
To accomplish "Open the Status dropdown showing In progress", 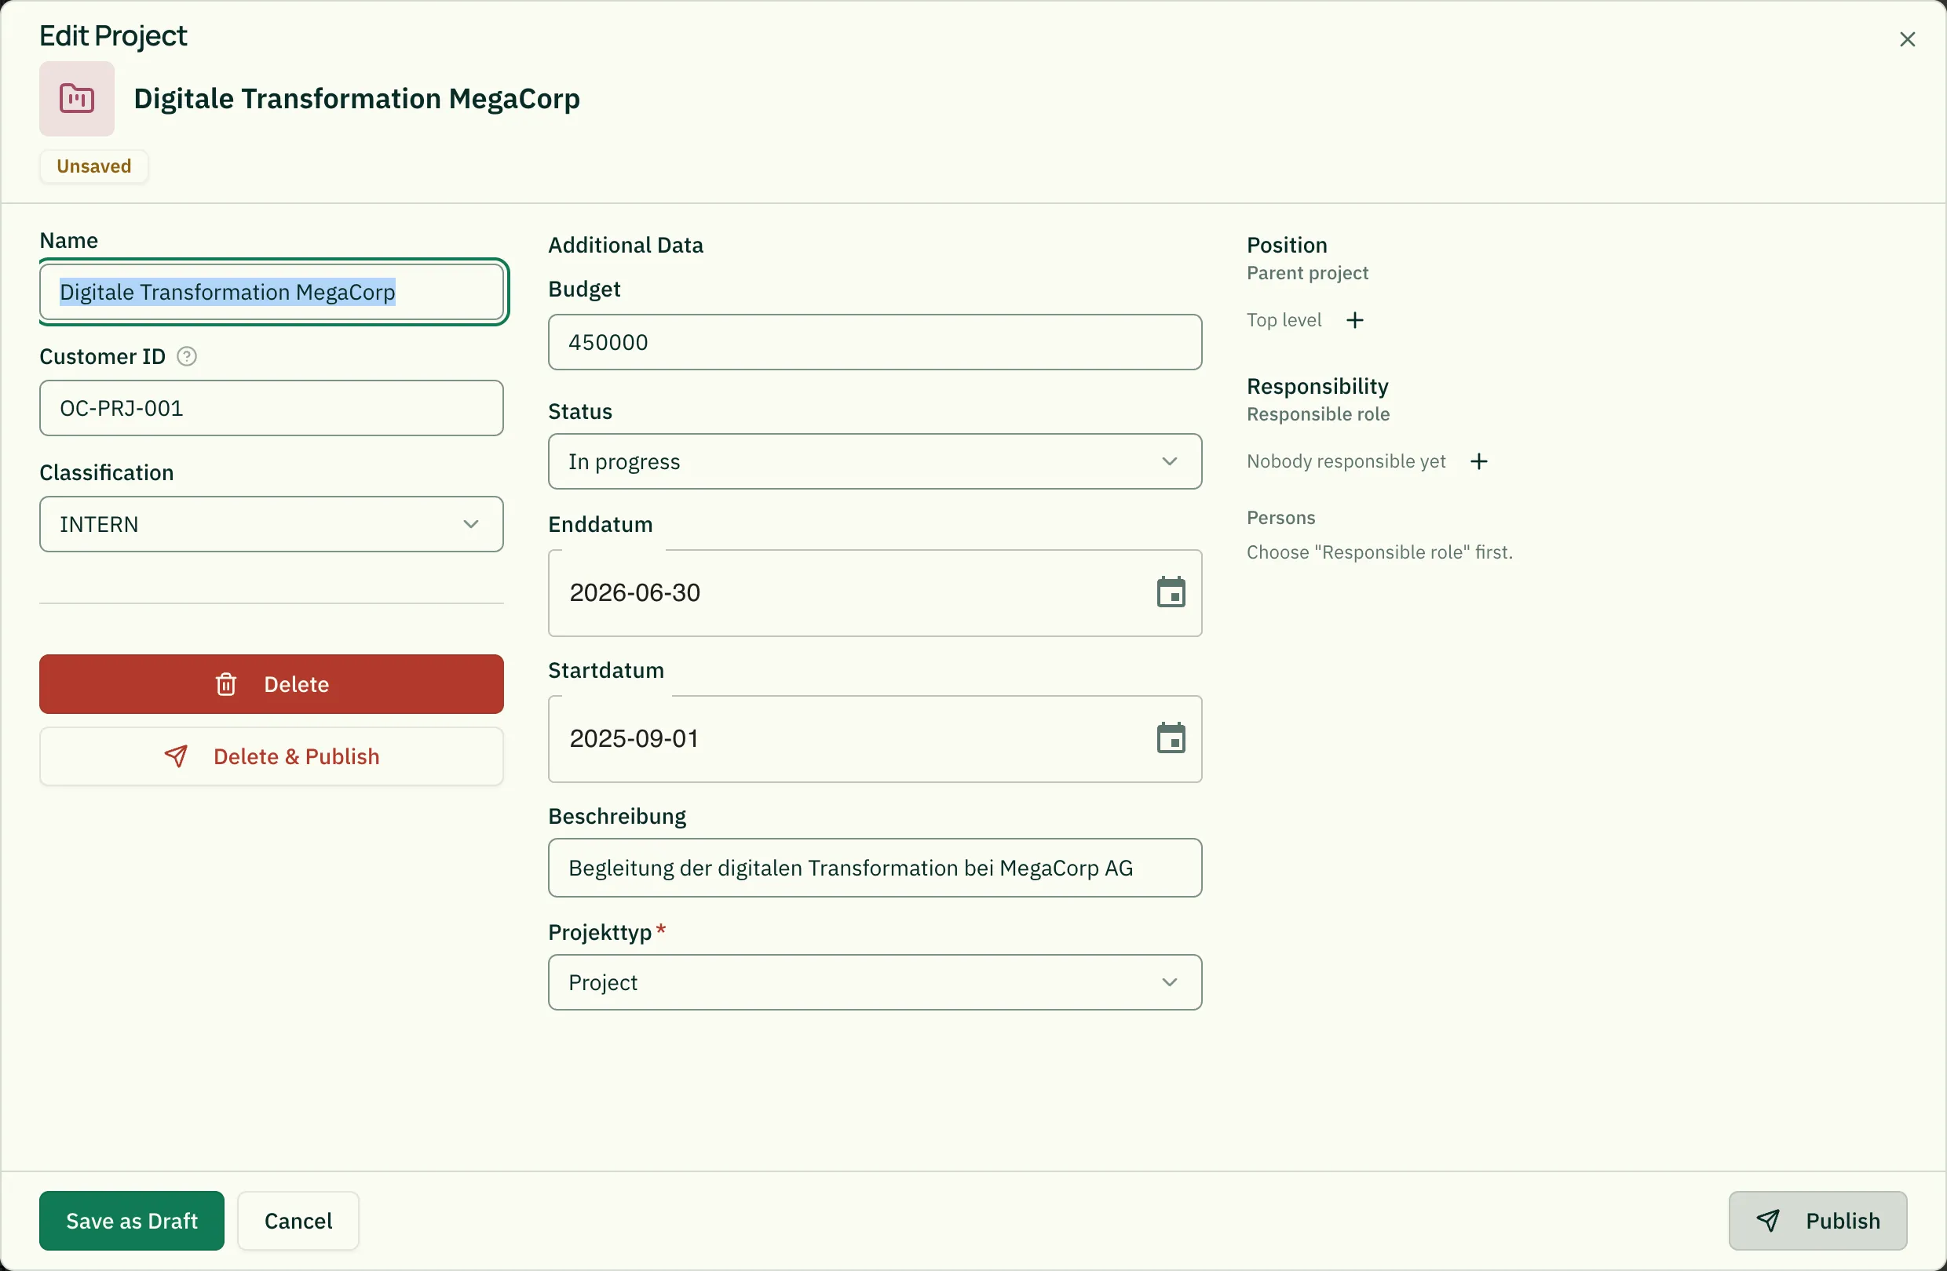I will 875,462.
